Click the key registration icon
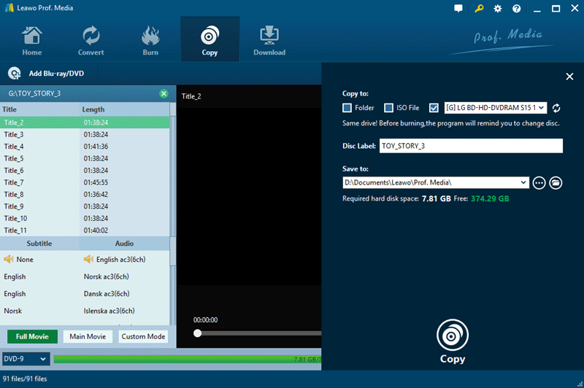This screenshot has width=584, height=388. click(479, 8)
